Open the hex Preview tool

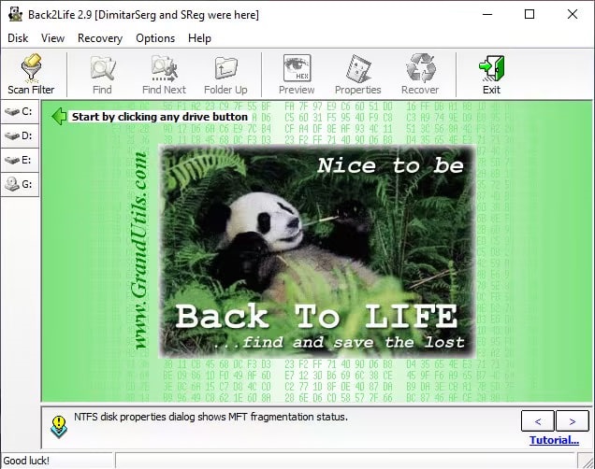click(x=297, y=74)
